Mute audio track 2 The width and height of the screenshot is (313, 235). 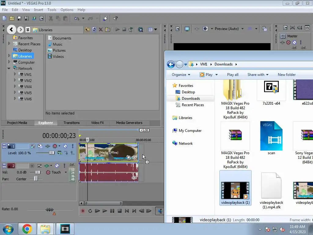57,166
